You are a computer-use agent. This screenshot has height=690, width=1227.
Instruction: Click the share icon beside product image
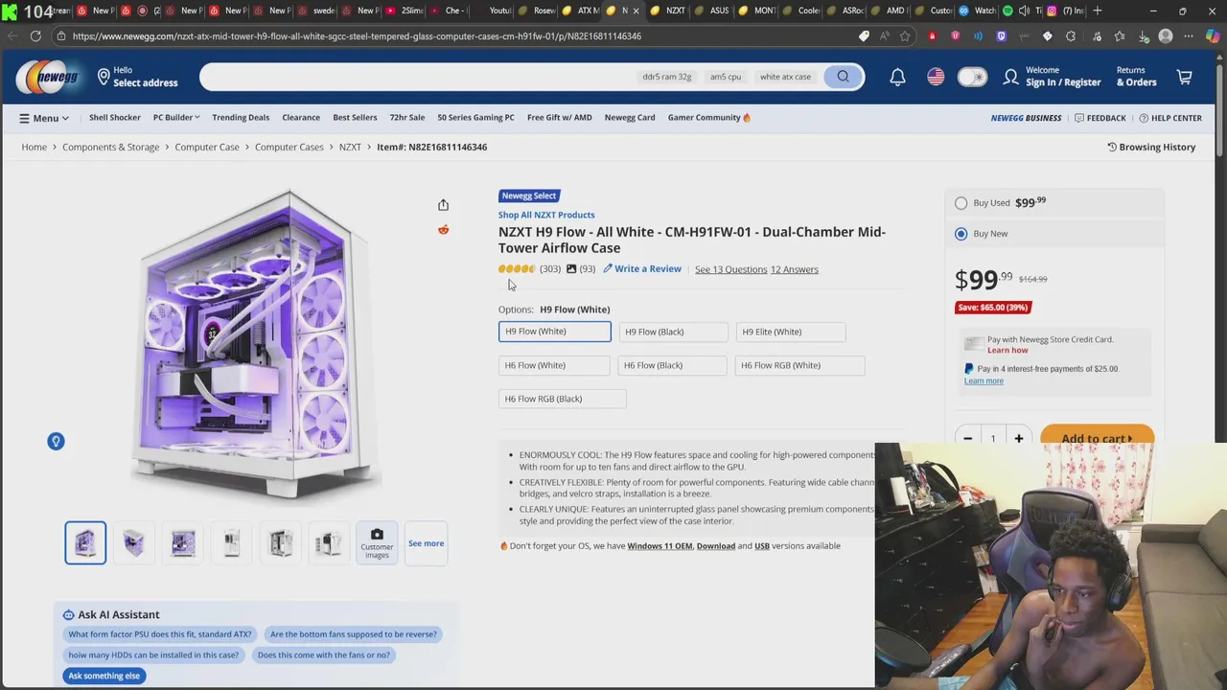tap(443, 205)
